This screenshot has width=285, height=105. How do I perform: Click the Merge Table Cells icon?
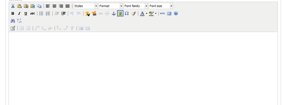point(87,28)
